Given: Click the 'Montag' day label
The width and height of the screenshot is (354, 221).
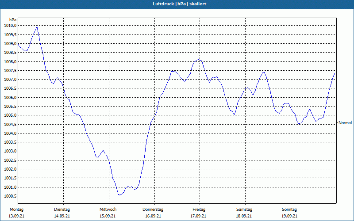Looking at the screenshot, I should tap(16, 210).
